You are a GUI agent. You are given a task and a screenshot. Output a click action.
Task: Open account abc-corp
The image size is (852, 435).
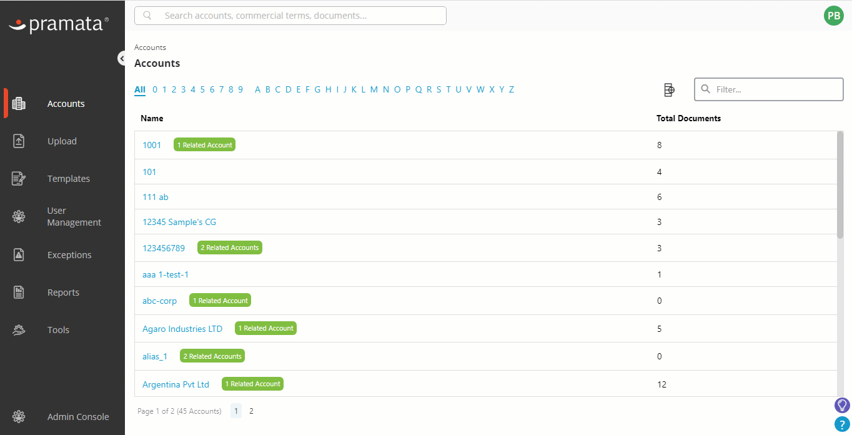[x=160, y=301]
